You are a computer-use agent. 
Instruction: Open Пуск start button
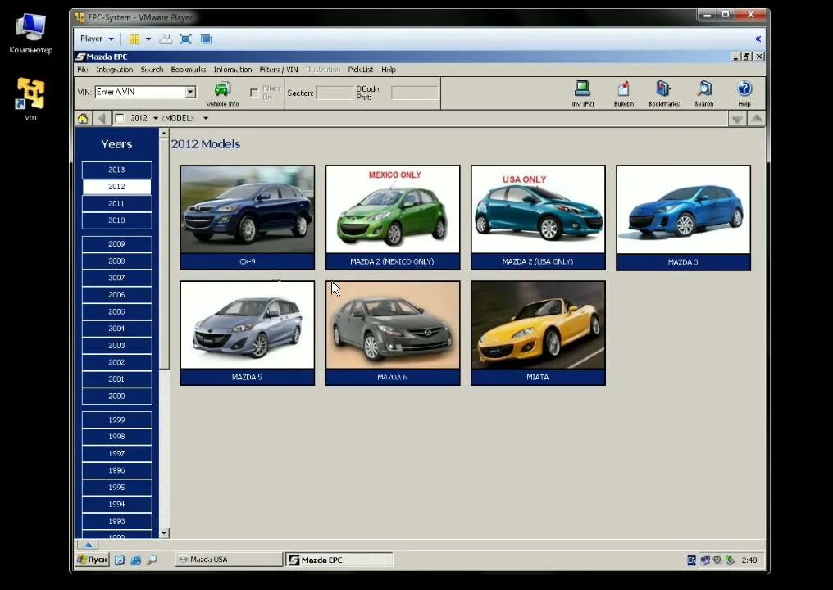(x=93, y=560)
